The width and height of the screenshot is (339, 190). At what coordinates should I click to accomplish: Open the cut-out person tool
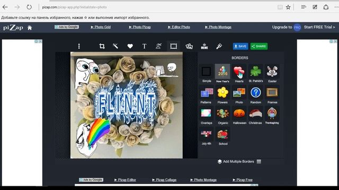tap(158, 46)
